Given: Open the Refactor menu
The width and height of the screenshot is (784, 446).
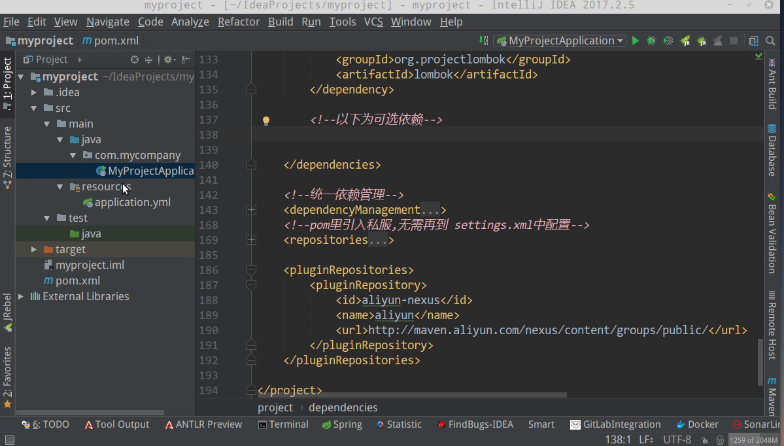Looking at the screenshot, I should (x=239, y=22).
